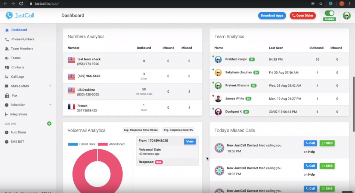Image resolution: width=355 pixels, height=193 pixels.
Task: Expand the SMS & MMS submenu arrow
Action: pos(50,86)
